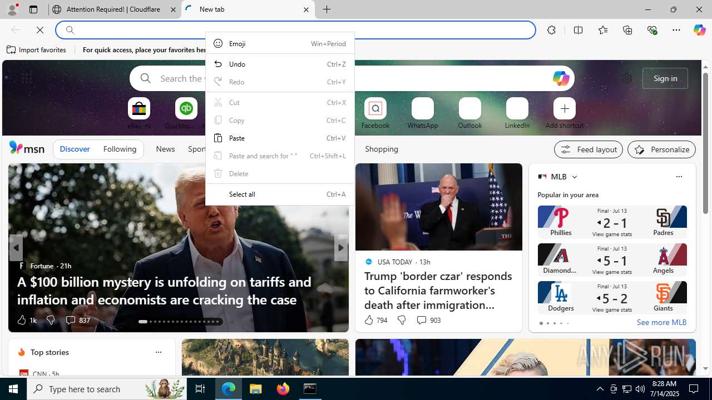Open Favorites star icon

[x=602, y=30]
